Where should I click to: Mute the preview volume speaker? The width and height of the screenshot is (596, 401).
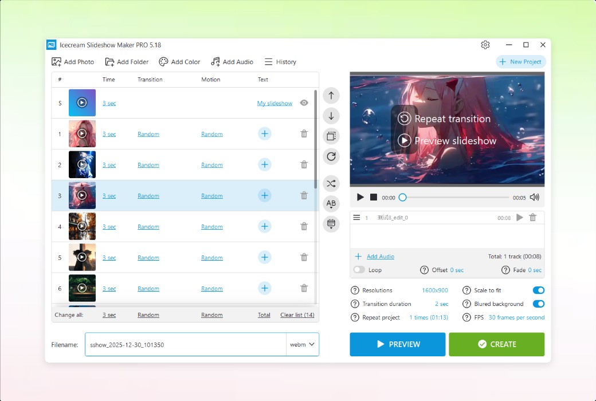534,197
